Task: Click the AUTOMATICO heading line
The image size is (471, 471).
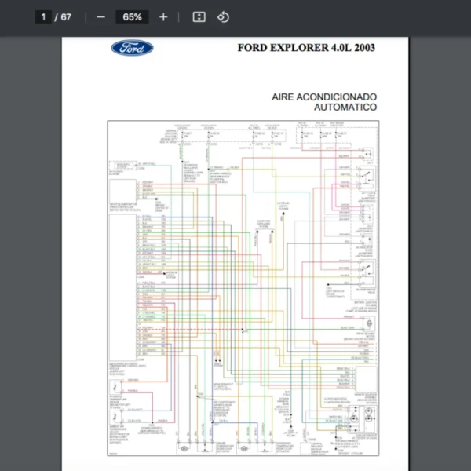Action: (345, 108)
